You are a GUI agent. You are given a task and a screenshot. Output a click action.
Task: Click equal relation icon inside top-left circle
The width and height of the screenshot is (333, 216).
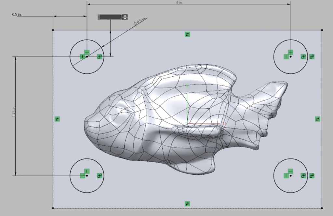pos(100,57)
